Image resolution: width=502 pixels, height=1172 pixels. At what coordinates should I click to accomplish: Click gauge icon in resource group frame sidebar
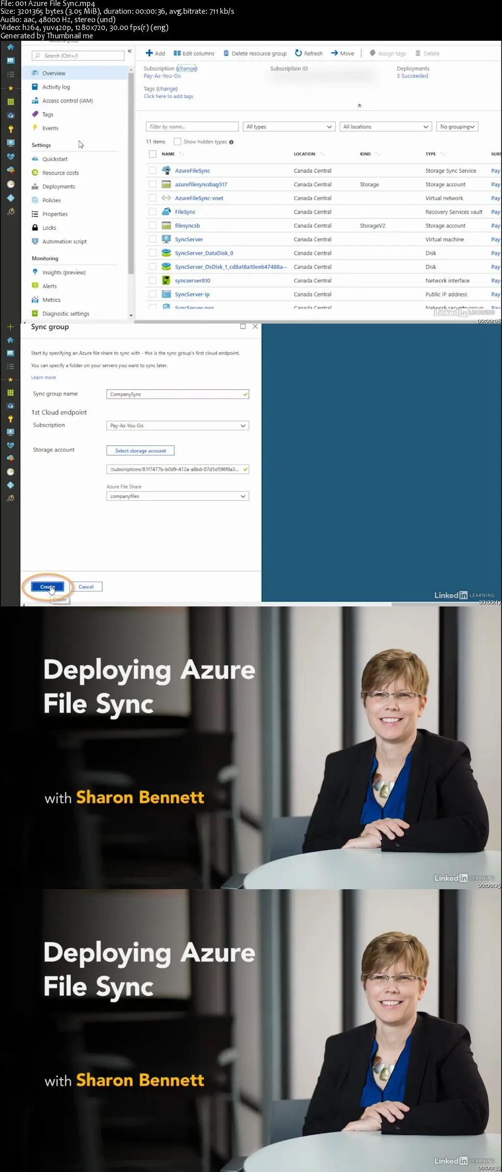[x=10, y=184]
